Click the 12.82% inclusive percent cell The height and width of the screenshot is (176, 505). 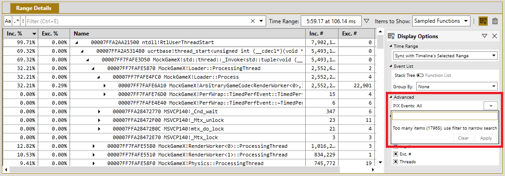pos(20,146)
